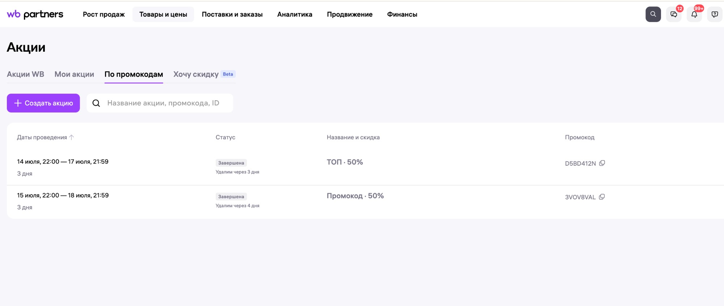Click the Статус column header
Viewport: 724px width, 306px height.
point(226,137)
